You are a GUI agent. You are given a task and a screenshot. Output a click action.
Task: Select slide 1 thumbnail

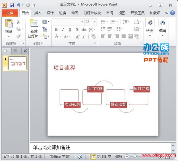pos(18,63)
